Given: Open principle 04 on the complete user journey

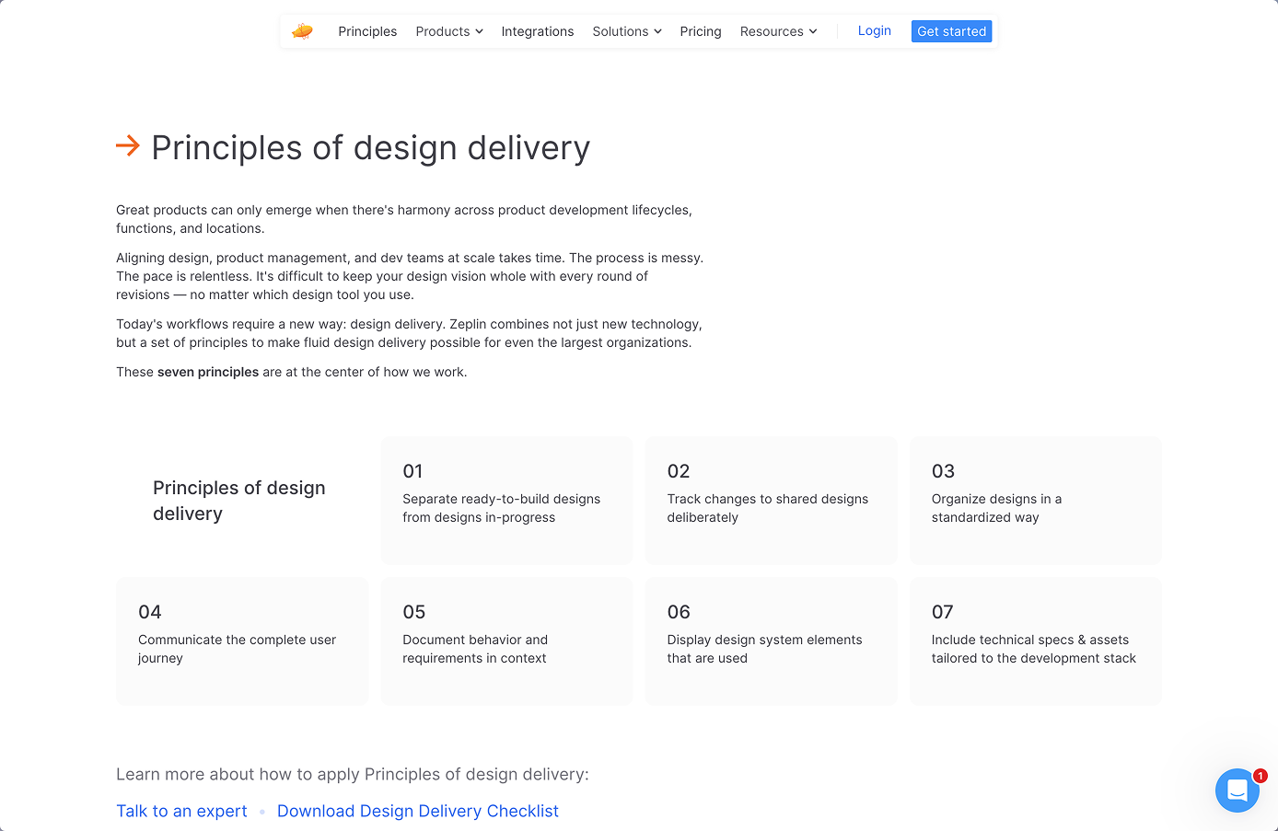Looking at the screenshot, I should [241, 641].
